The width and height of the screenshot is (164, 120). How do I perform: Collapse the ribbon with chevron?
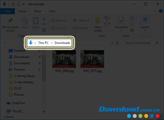(x=155, y=11)
